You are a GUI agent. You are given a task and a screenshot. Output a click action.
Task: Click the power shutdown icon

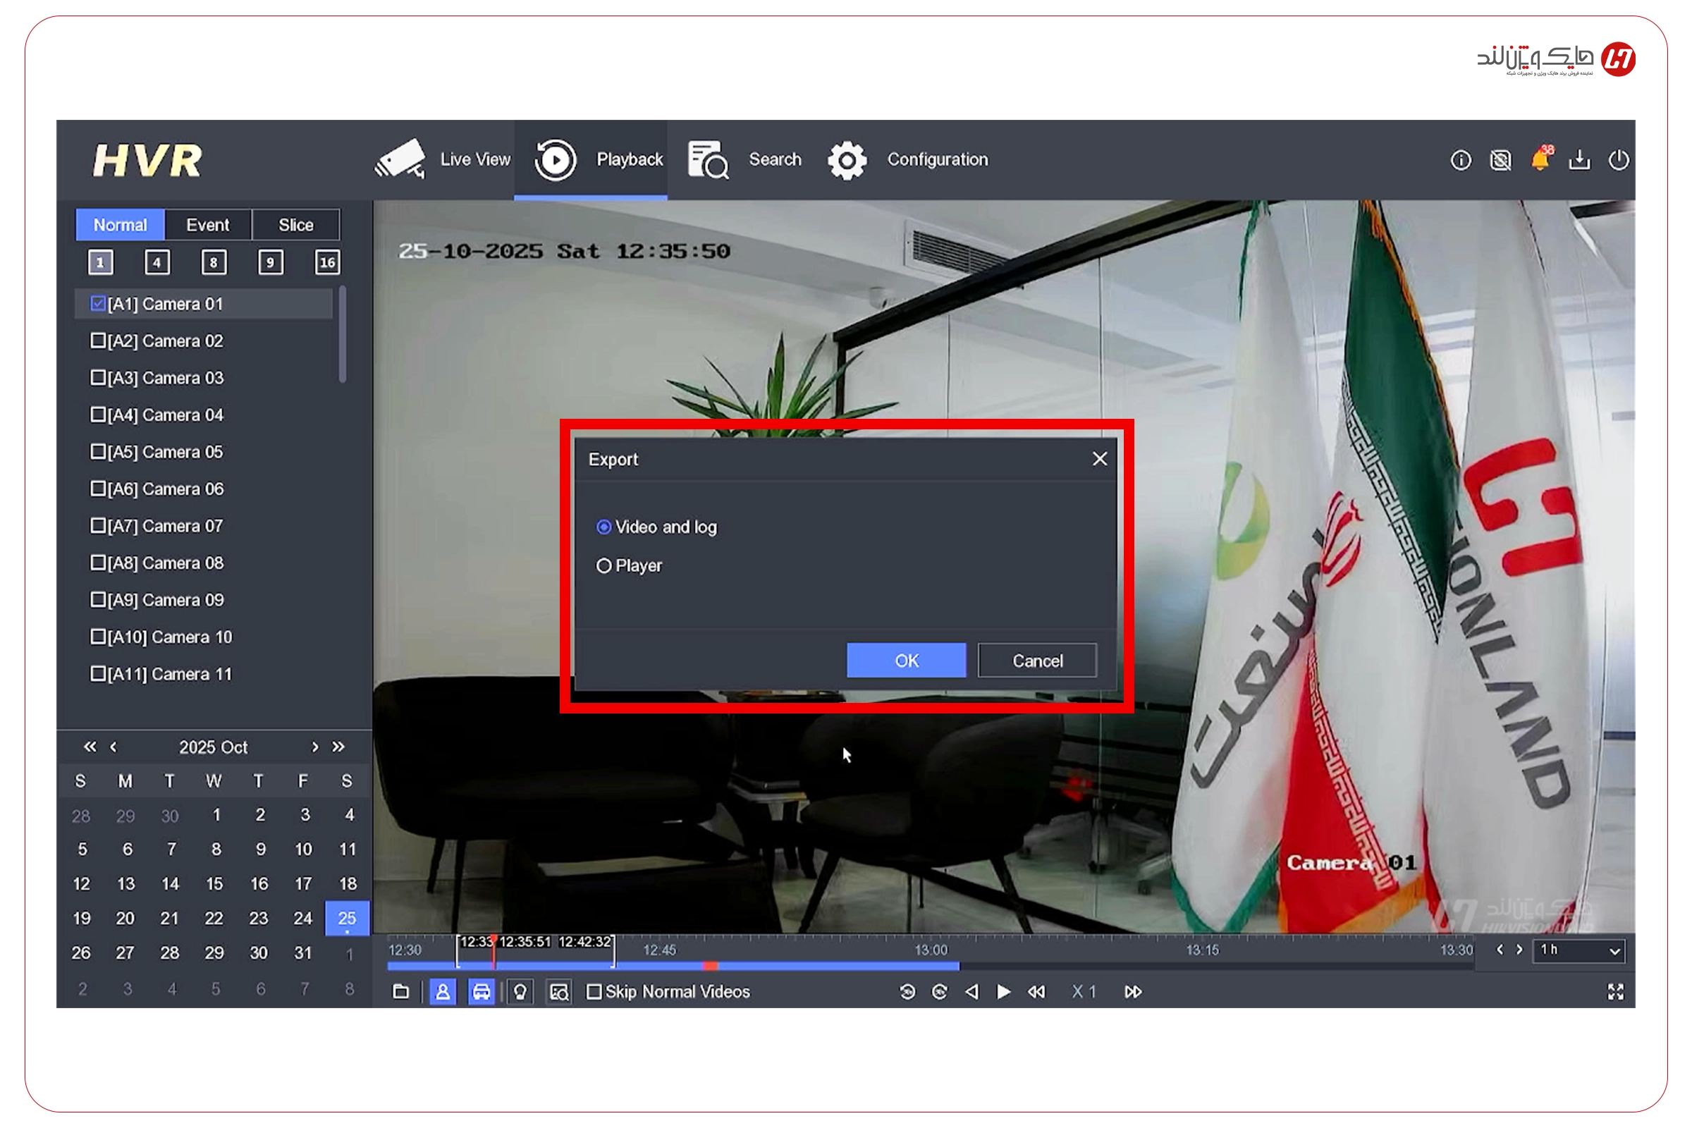pyautogui.click(x=1619, y=160)
